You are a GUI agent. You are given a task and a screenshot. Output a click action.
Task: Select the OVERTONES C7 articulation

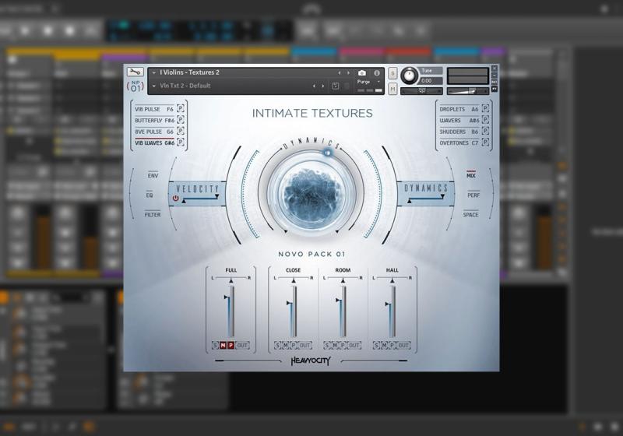click(x=459, y=142)
